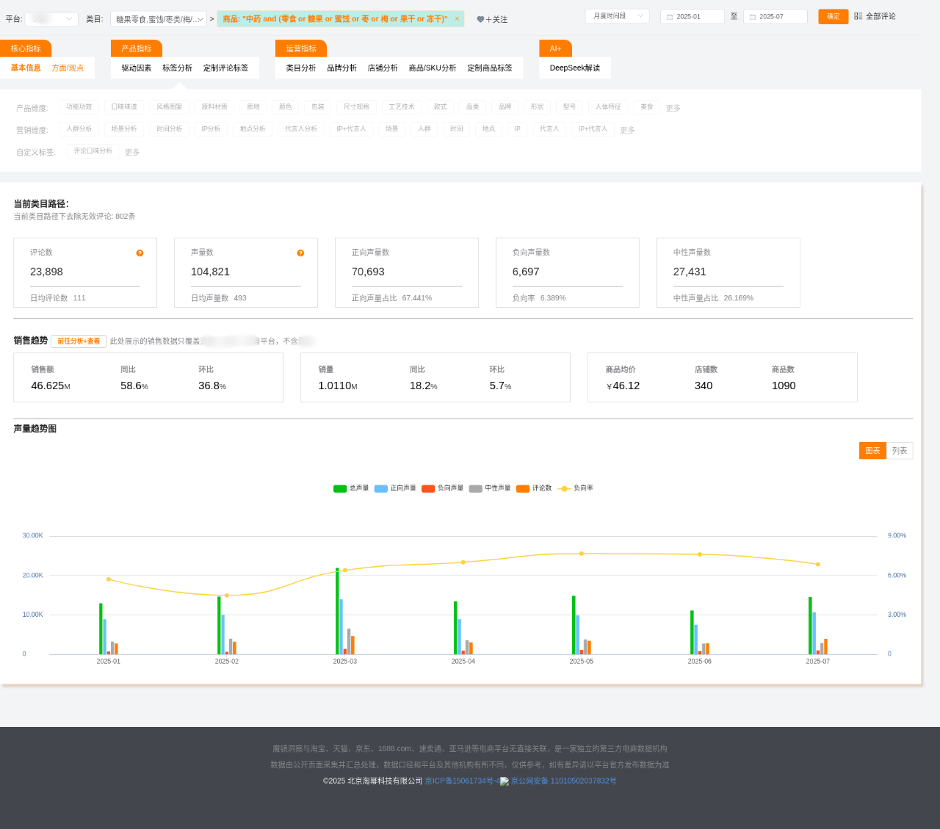Click the list icon beside 全部评论
The height and width of the screenshot is (829, 940).
coord(858,16)
